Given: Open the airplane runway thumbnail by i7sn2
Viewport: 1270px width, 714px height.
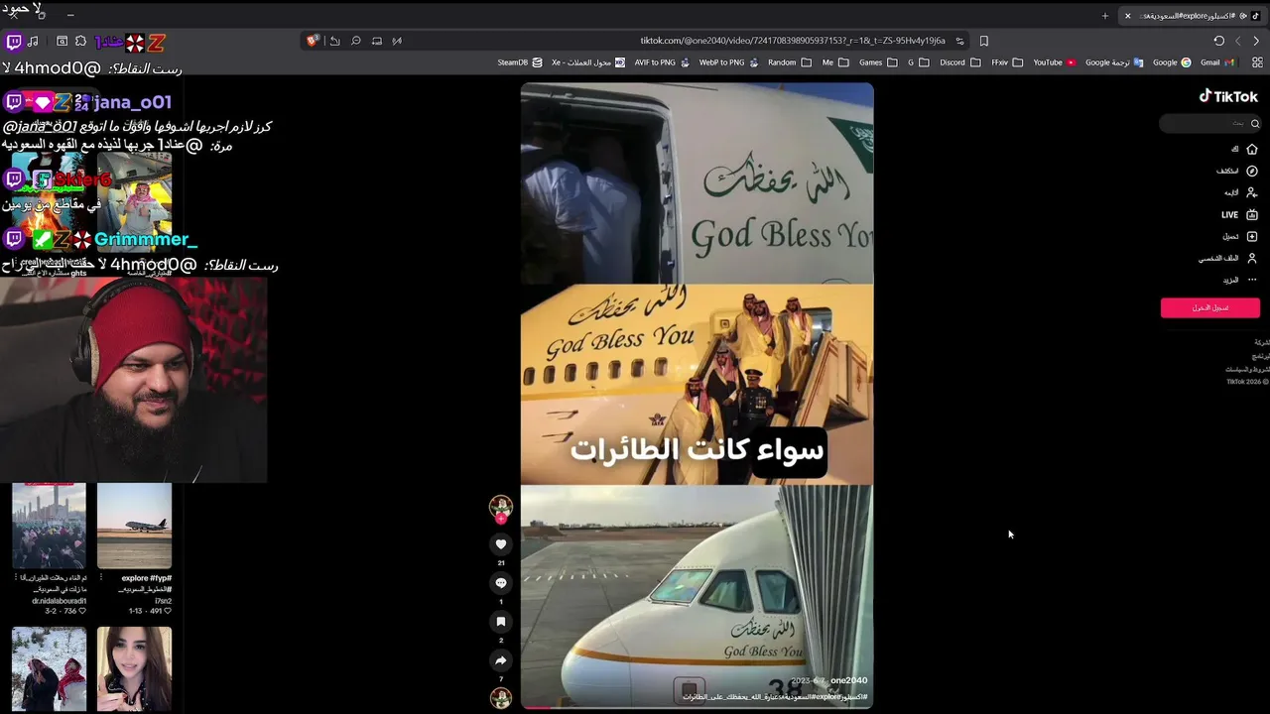Looking at the screenshot, I should [x=134, y=527].
